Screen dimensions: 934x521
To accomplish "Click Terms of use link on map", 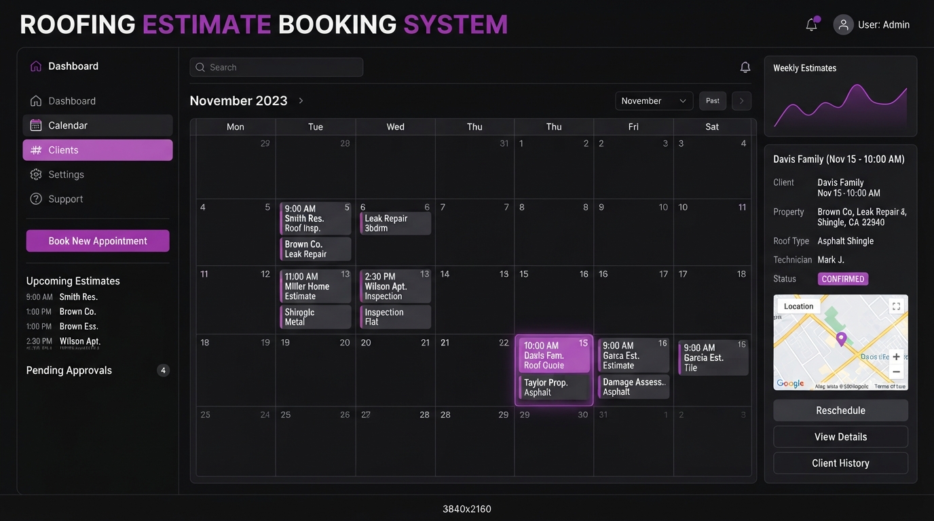I will tap(889, 386).
